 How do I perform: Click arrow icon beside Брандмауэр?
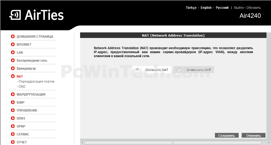click(x=13, y=68)
